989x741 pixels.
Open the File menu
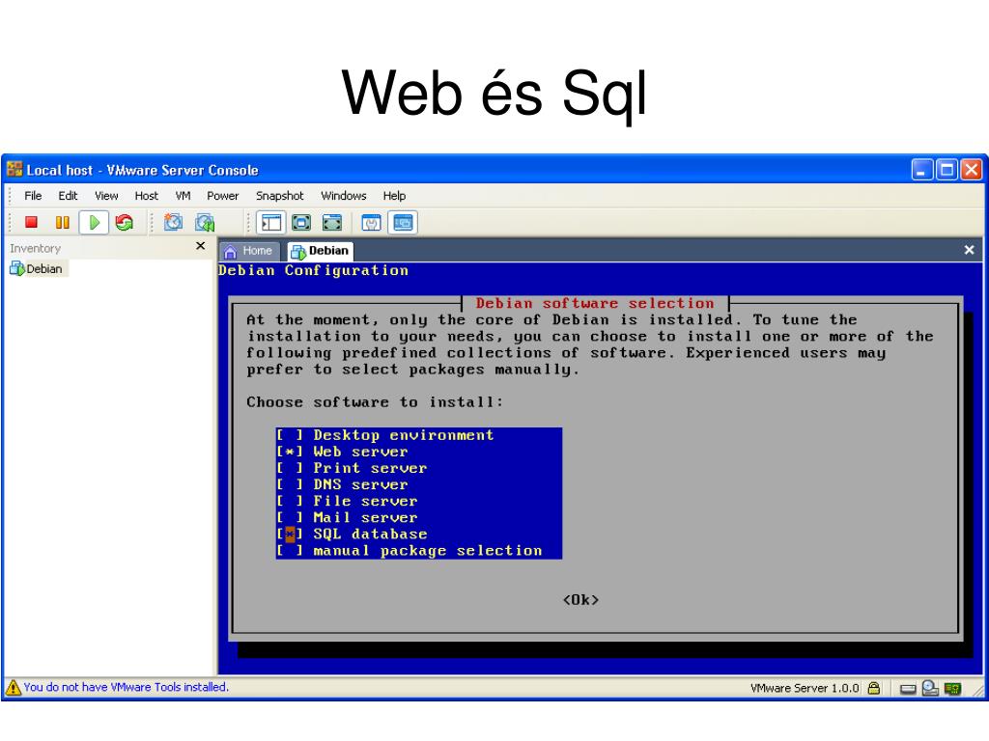pos(33,195)
